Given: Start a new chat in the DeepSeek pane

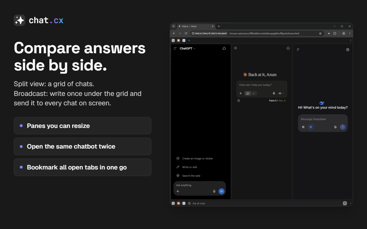Looking at the screenshot, I should 348,50.
